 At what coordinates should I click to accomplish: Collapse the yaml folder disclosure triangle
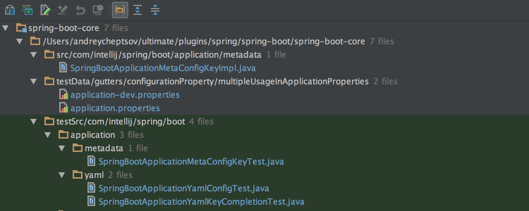pos(62,175)
